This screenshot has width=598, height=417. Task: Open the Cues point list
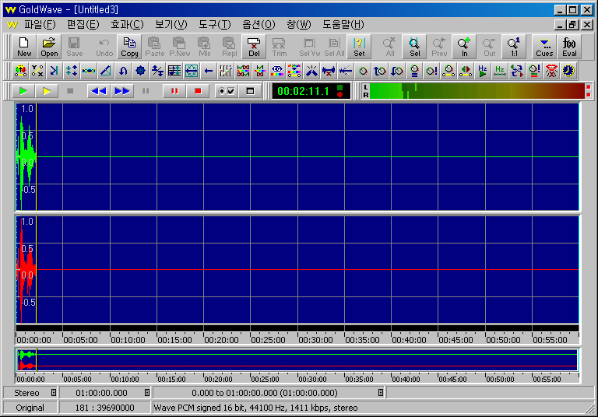(x=544, y=47)
